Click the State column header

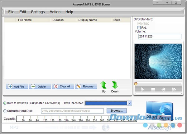pos(117,20)
